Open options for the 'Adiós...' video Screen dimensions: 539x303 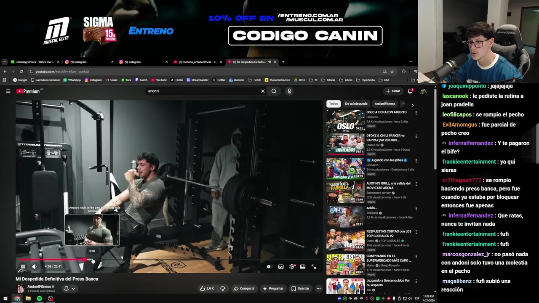click(416, 208)
